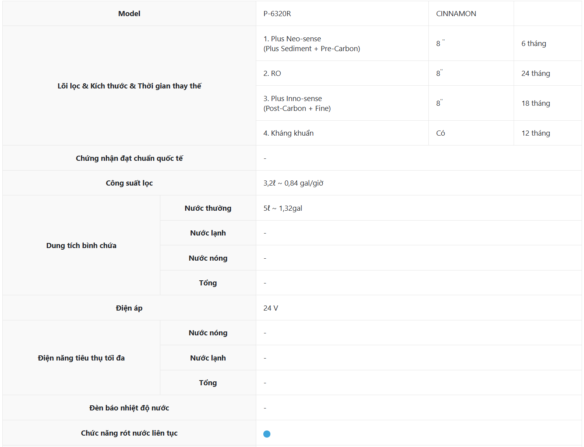This screenshot has width=584, height=447.
Task: Select the "24 V" voltage value
Action: coord(270,308)
